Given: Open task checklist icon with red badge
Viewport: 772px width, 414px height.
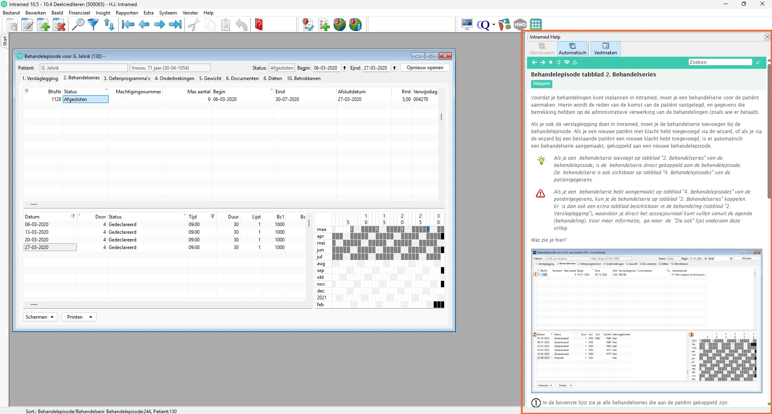Looking at the screenshot, I should tap(308, 25).
